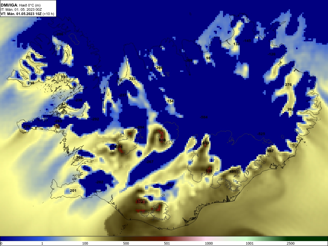
Task: Click the map value 217
Action: (x=29, y=57)
